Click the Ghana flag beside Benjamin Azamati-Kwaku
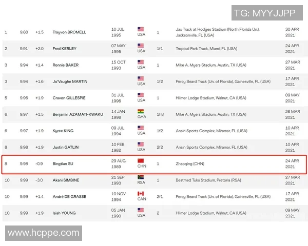The image size is (308, 246). coord(141,111)
